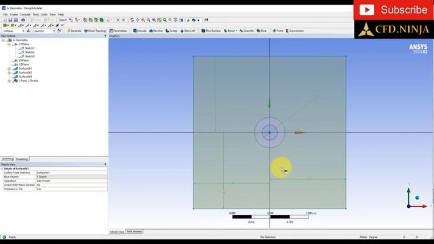The width and height of the screenshot is (434, 244).
Task: Open the Create menu
Action: coord(14,14)
